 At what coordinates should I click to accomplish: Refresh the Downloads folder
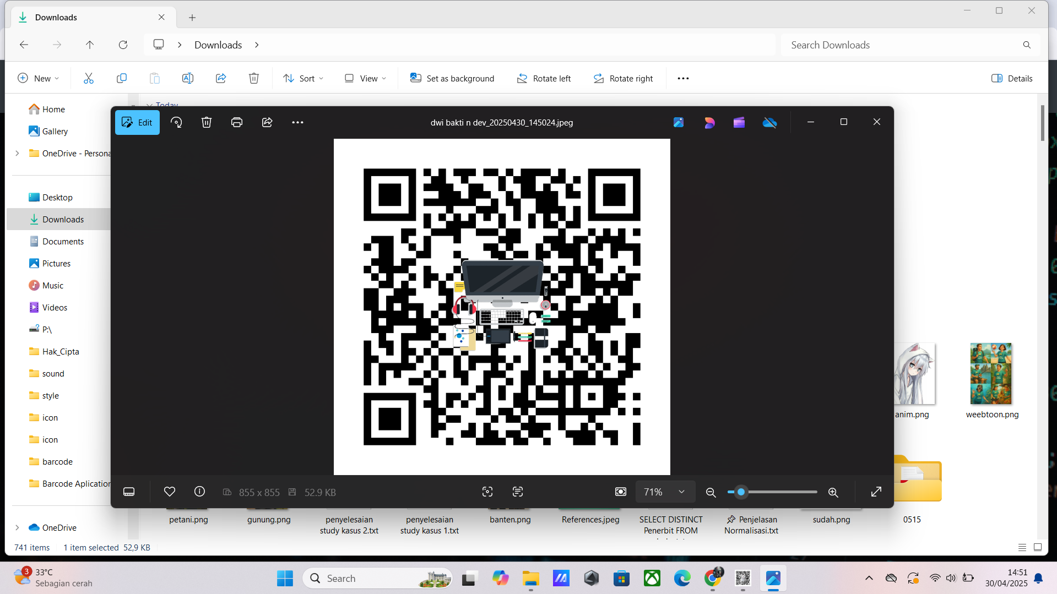pos(123,45)
